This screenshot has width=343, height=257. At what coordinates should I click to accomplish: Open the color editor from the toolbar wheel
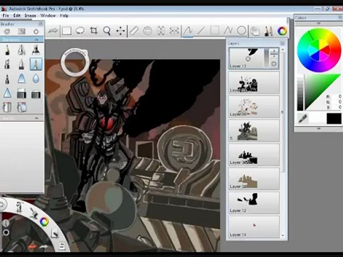282,31
